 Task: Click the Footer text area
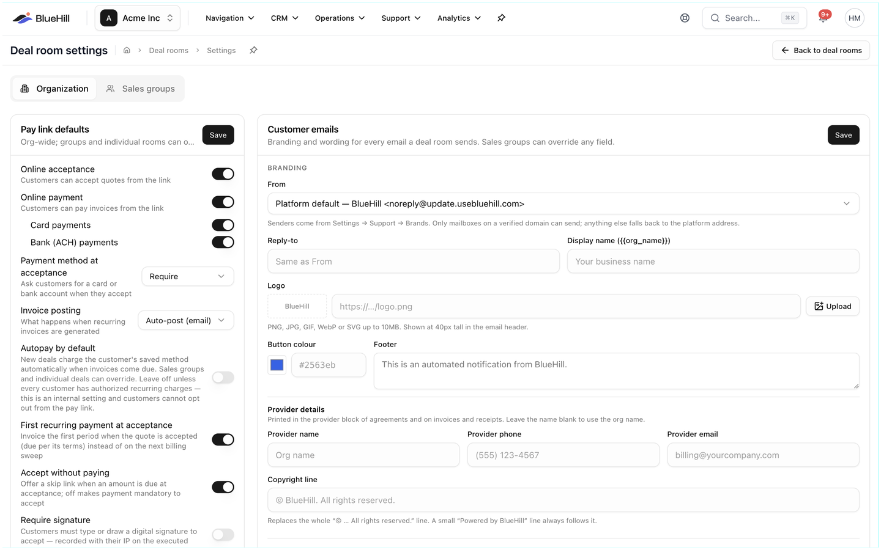click(x=616, y=371)
